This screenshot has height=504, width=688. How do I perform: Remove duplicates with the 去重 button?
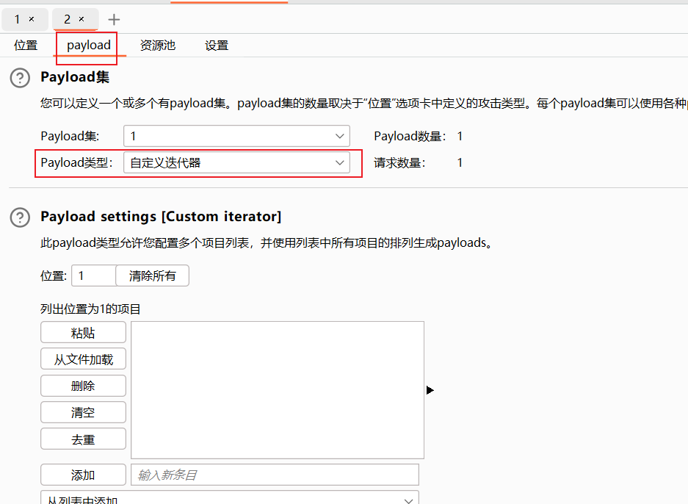83,439
